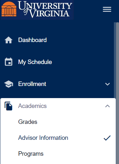Viewport: 119px width, 164px height.
Task: Select Advisor Information
Action: [x=43, y=138]
